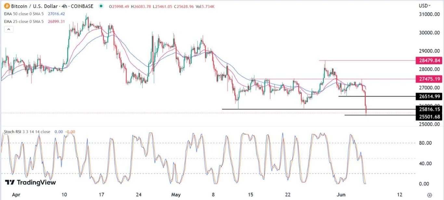Collapse the indicator legend with chevron button
The width and height of the screenshot is (444, 200).
(x=8, y=29)
